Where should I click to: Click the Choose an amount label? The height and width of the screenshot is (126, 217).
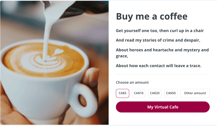click(132, 82)
